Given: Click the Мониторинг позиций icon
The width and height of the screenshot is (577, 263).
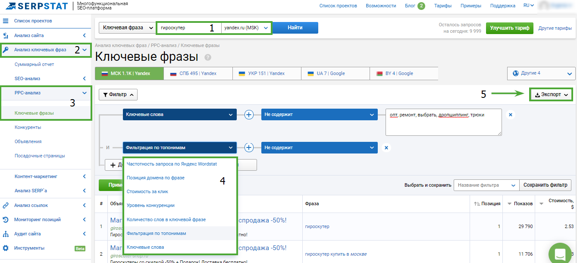Looking at the screenshot, I should point(6,219).
